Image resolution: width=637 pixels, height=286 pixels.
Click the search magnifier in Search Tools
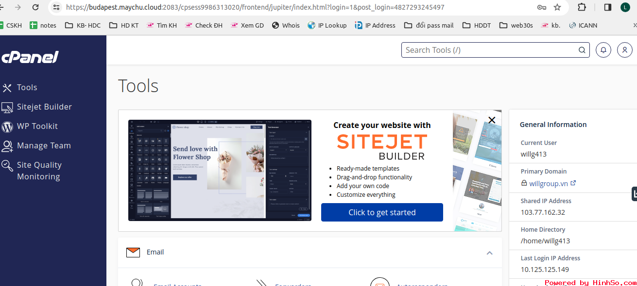582,50
